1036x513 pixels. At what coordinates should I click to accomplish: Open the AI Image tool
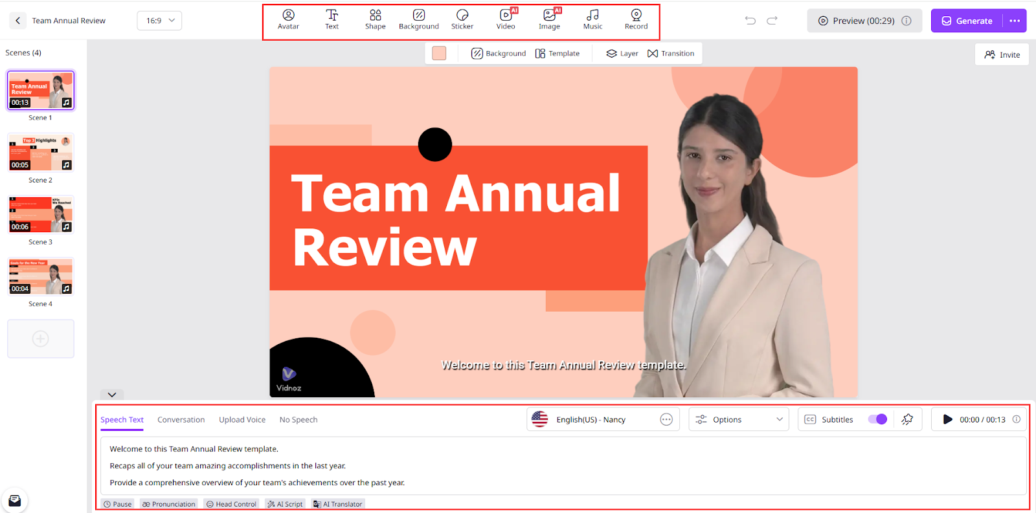coord(549,20)
